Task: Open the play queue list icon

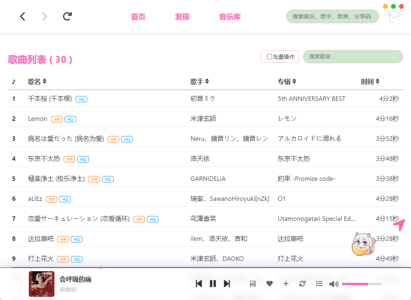Action: click(319, 284)
